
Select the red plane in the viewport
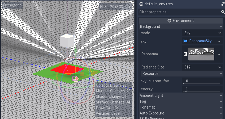(x=67, y=69)
